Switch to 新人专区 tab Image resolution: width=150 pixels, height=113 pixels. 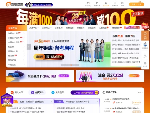tap(17, 93)
